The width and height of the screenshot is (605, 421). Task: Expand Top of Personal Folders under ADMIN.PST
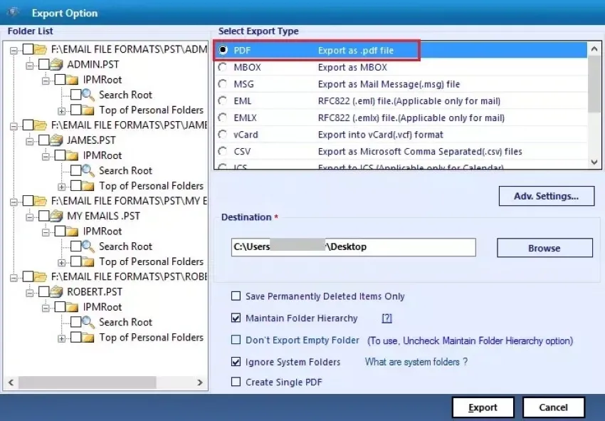[61, 110]
